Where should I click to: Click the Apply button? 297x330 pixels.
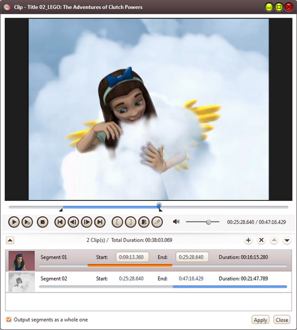pos(260,320)
